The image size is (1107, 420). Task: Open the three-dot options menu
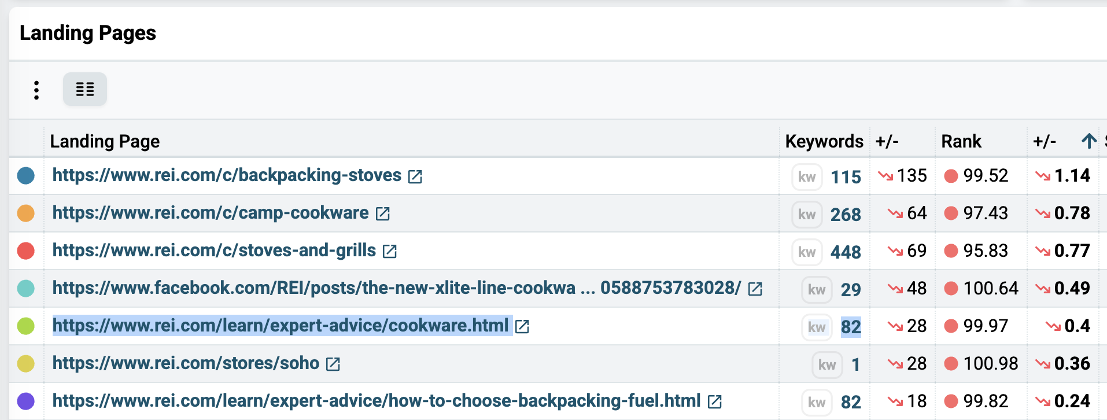click(36, 90)
